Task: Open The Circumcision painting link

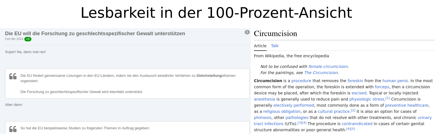Action: pos(321,73)
